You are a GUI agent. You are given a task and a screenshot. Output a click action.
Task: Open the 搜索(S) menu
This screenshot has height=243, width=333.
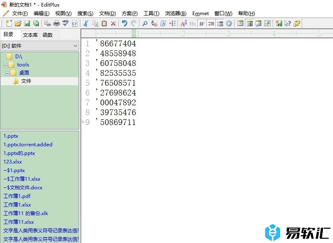pyautogui.click(x=85, y=14)
